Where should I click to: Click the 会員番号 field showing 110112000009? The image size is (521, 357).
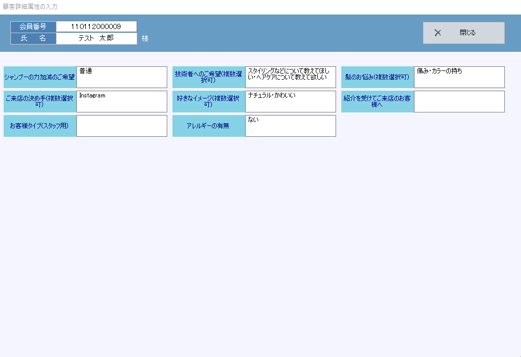[96, 26]
